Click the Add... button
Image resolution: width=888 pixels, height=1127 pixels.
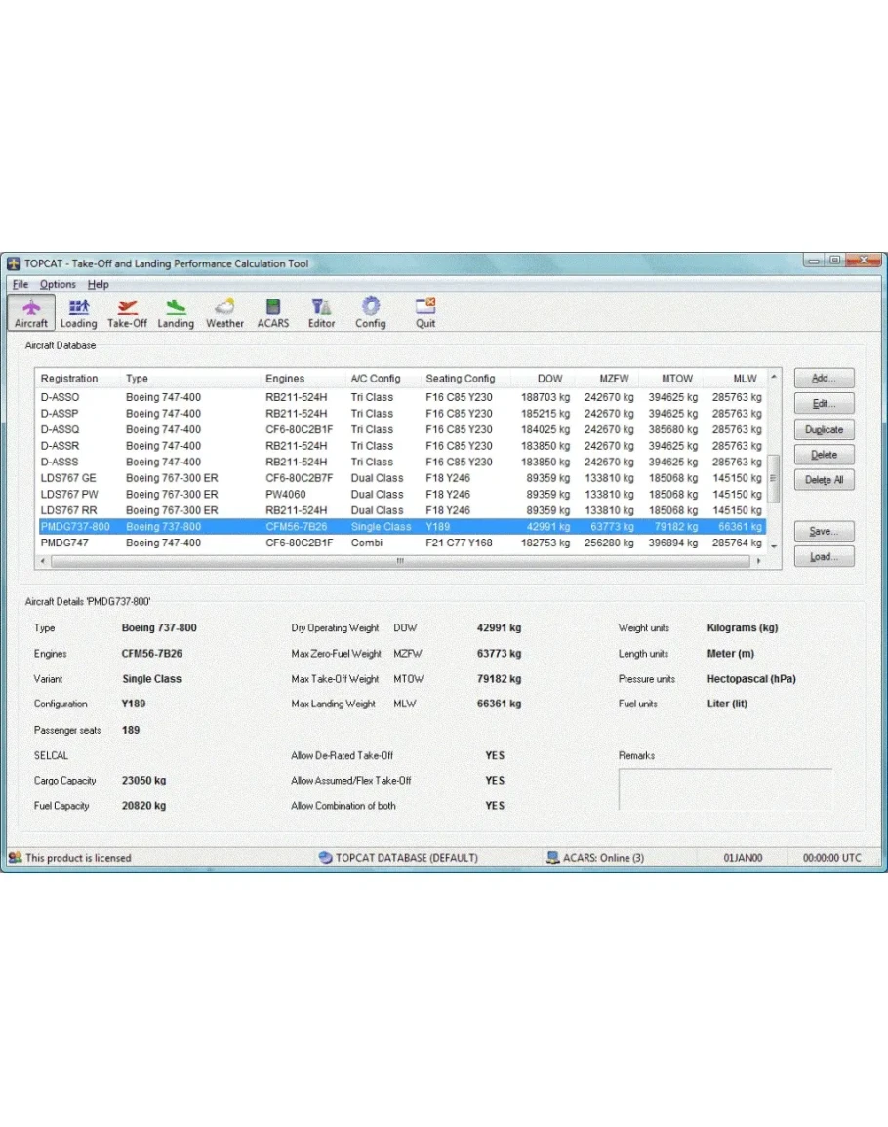[824, 379]
